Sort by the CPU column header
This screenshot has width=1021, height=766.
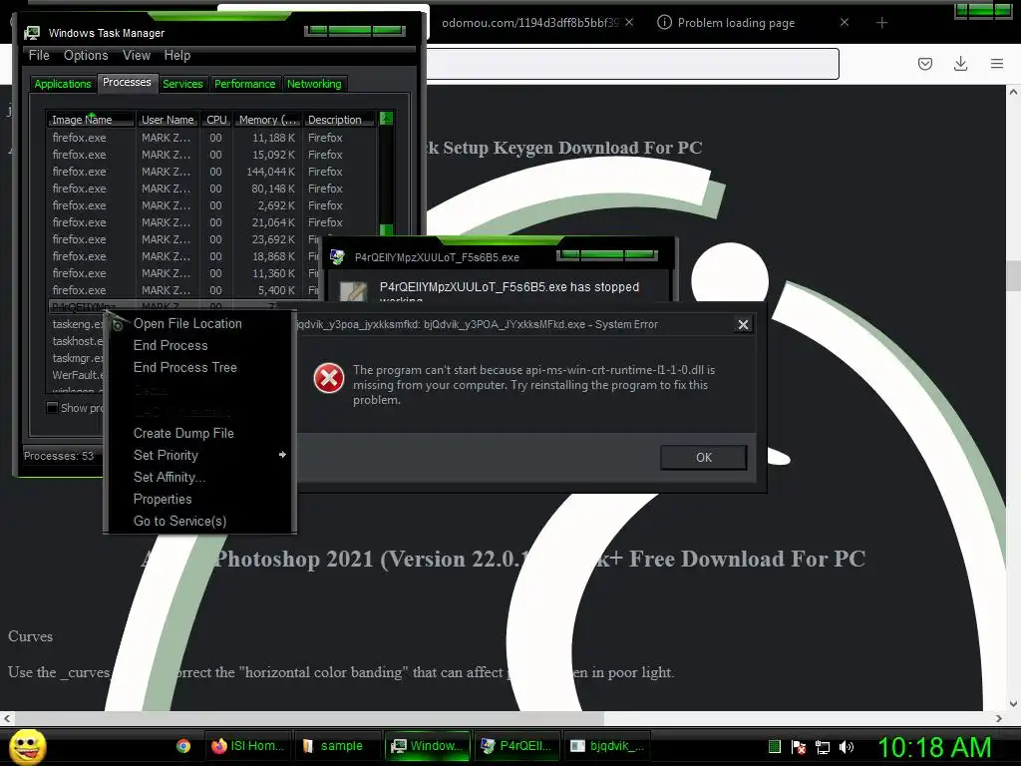pyautogui.click(x=216, y=120)
